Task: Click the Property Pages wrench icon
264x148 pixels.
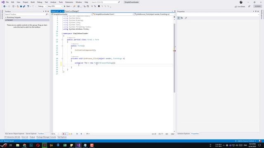Action: [186, 18]
